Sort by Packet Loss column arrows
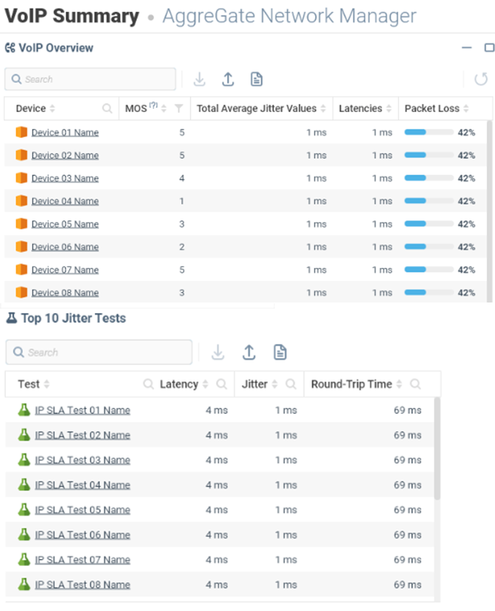This screenshot has width=495, height=611. coord(466,108)
